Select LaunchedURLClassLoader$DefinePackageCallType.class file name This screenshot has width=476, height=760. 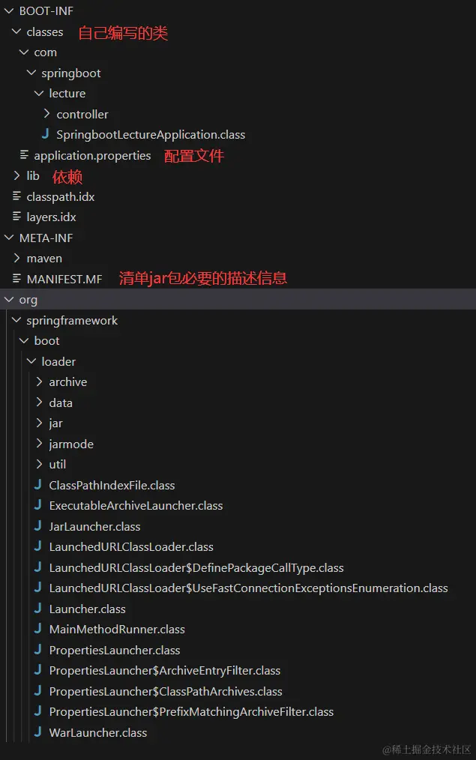point(196,567)
